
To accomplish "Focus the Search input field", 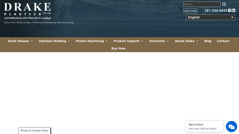I will point(202,4).
